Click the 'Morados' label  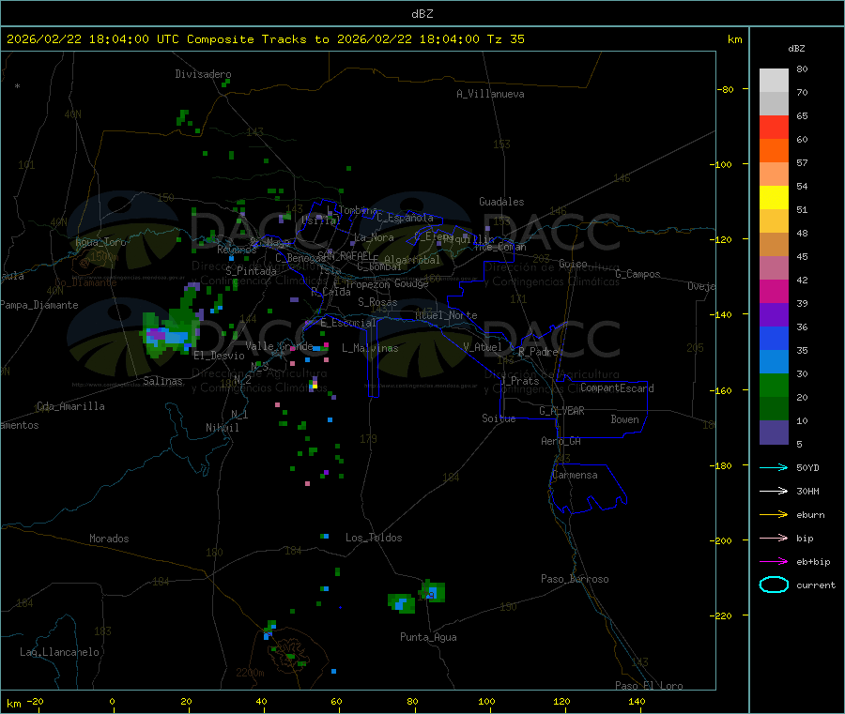pyautogui.click(x=109, y=539)
